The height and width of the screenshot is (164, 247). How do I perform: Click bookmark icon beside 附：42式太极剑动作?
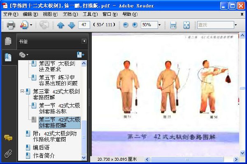click(x=28, y=134)
